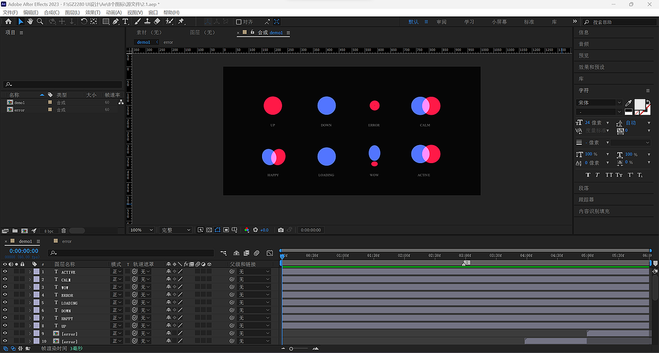The width and height of the screenshot is (659, 353).
Task: Select the Rotation tool
Action: [84, 22]
